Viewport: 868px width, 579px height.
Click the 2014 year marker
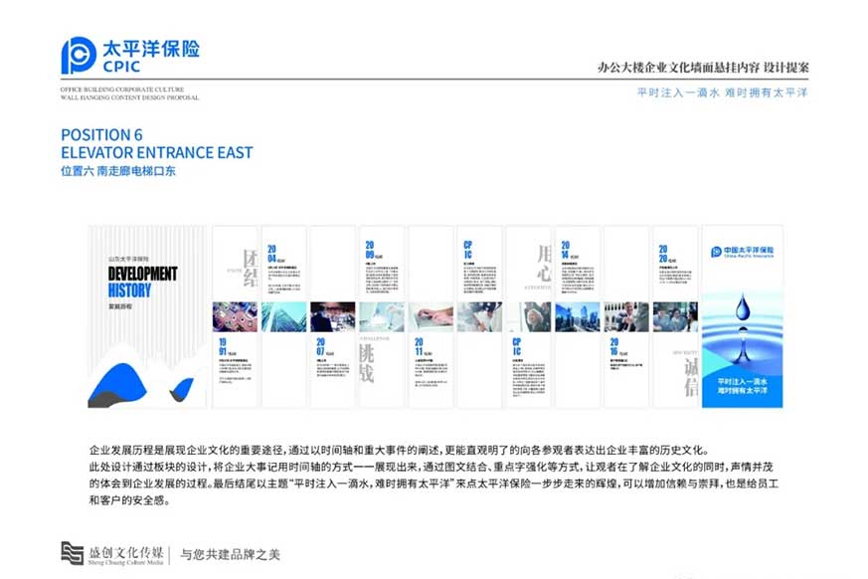(x=569, y=250)
